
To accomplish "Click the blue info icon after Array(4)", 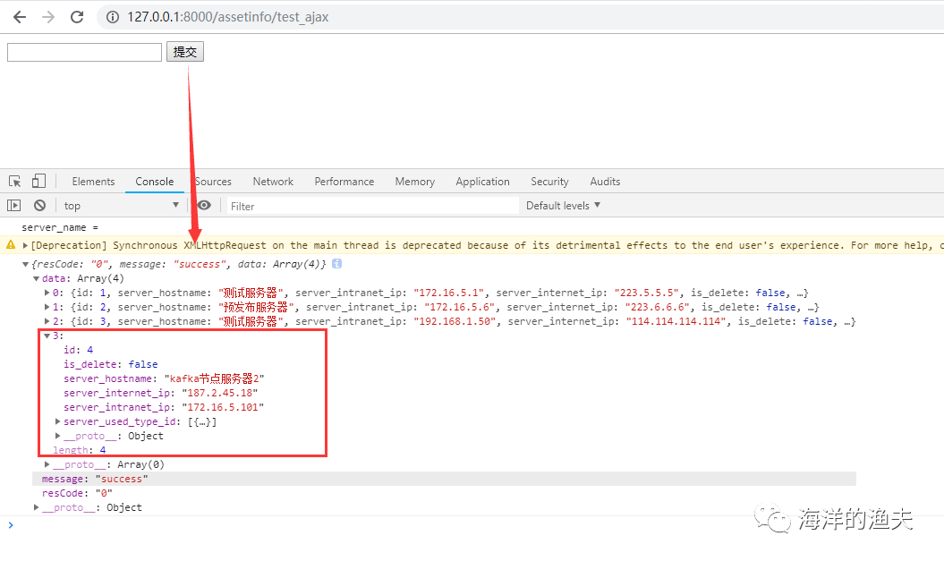I will click(337, 264).
